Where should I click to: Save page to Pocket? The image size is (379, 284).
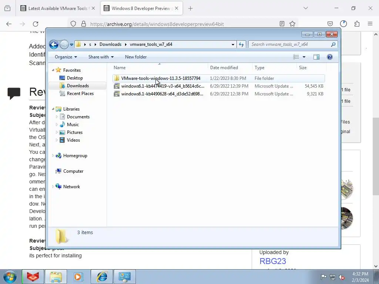[x=330, y=24]
